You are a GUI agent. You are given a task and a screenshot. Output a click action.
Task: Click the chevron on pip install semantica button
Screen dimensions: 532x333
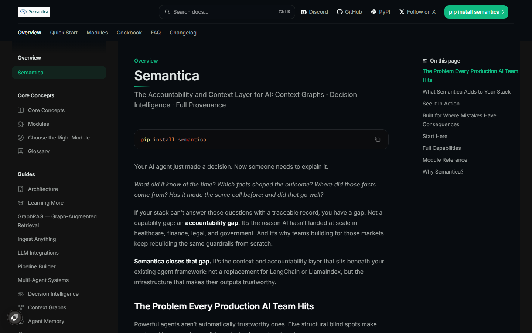[x=503, y=12]
